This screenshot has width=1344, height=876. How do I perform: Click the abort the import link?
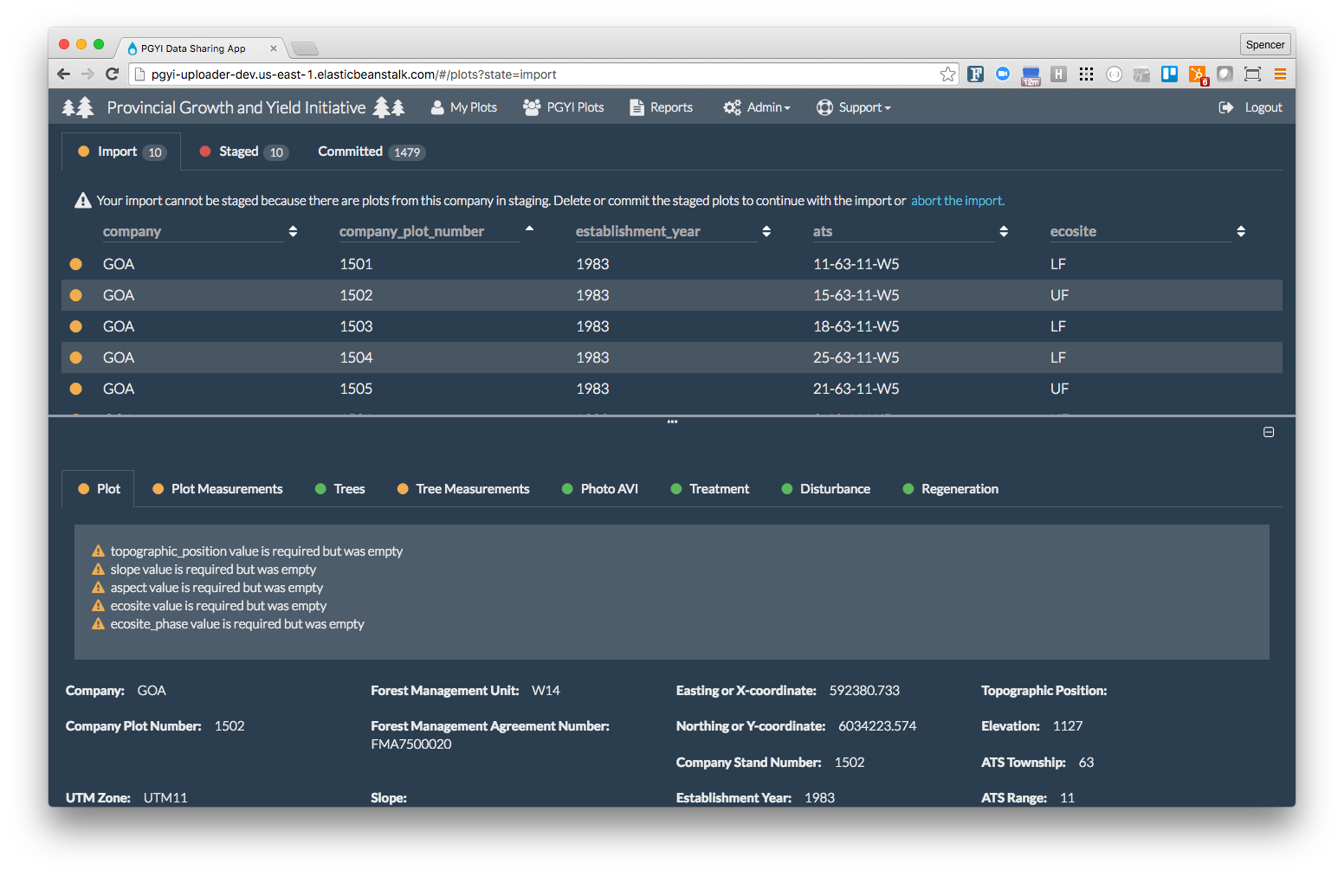click(958, 201)
